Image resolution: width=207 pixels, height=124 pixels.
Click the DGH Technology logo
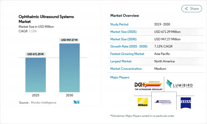[149, 85]
